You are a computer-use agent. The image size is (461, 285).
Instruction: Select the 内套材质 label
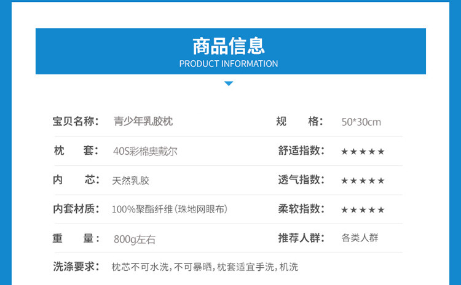tap(76, 209)
